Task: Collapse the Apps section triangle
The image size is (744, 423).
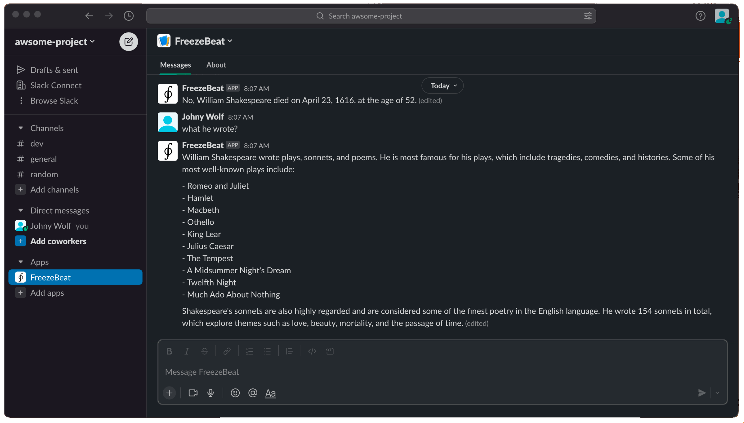Action: click(x=20, y=262)
